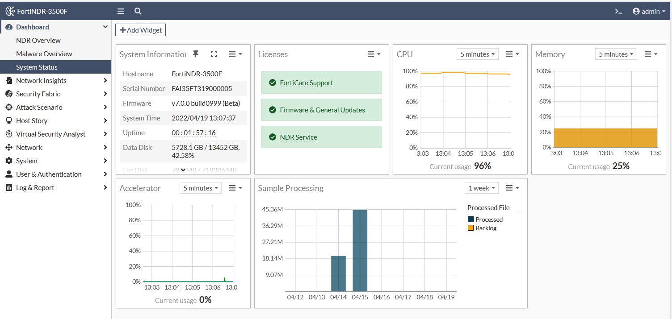This screenshot has height=319, width=672.
Task: Open Sample Processing widget options menu
Action: point(512,188)
